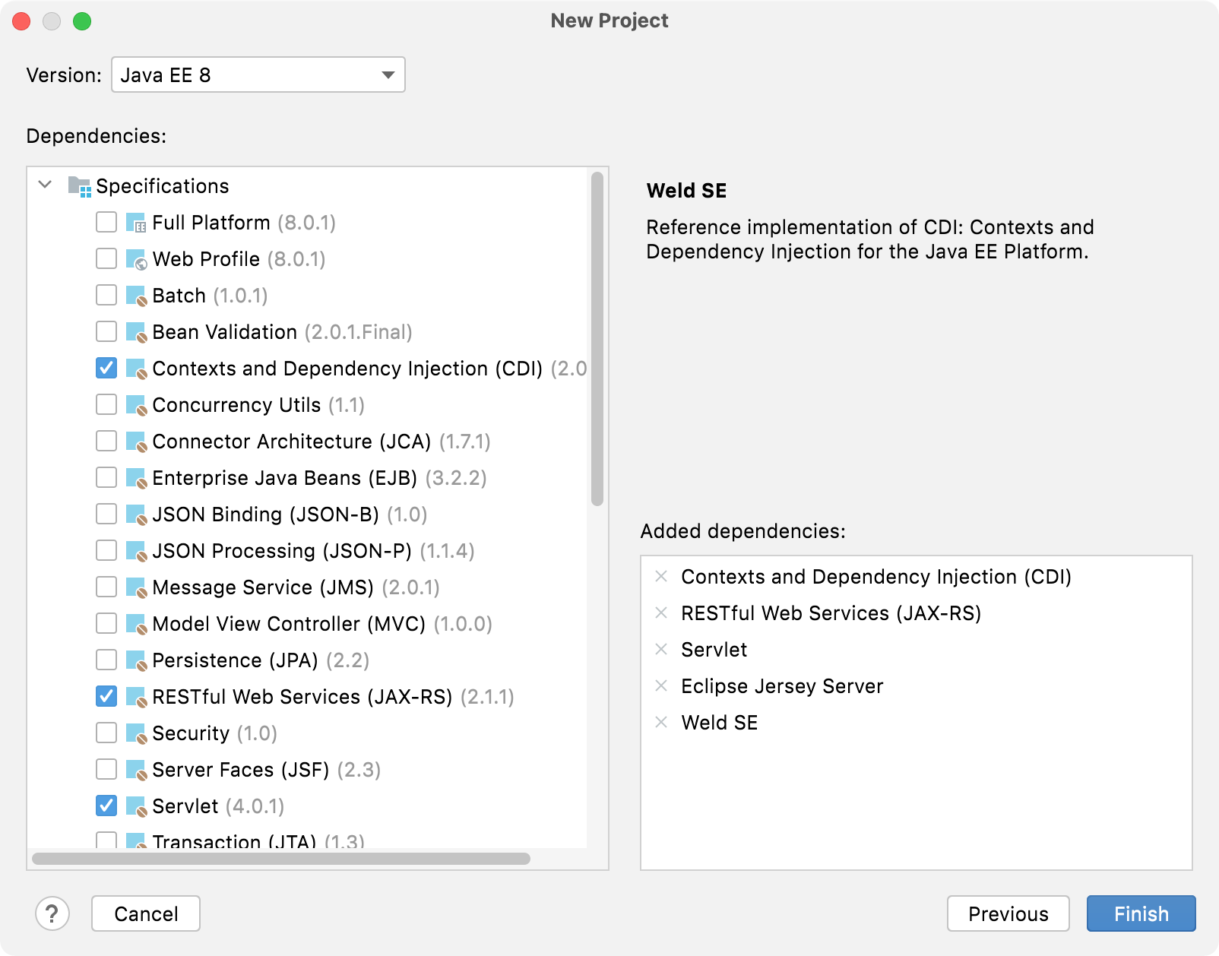The image size is (1219, 956).
Task: Click the Batch library icon
Action: [x=135, y=296]
